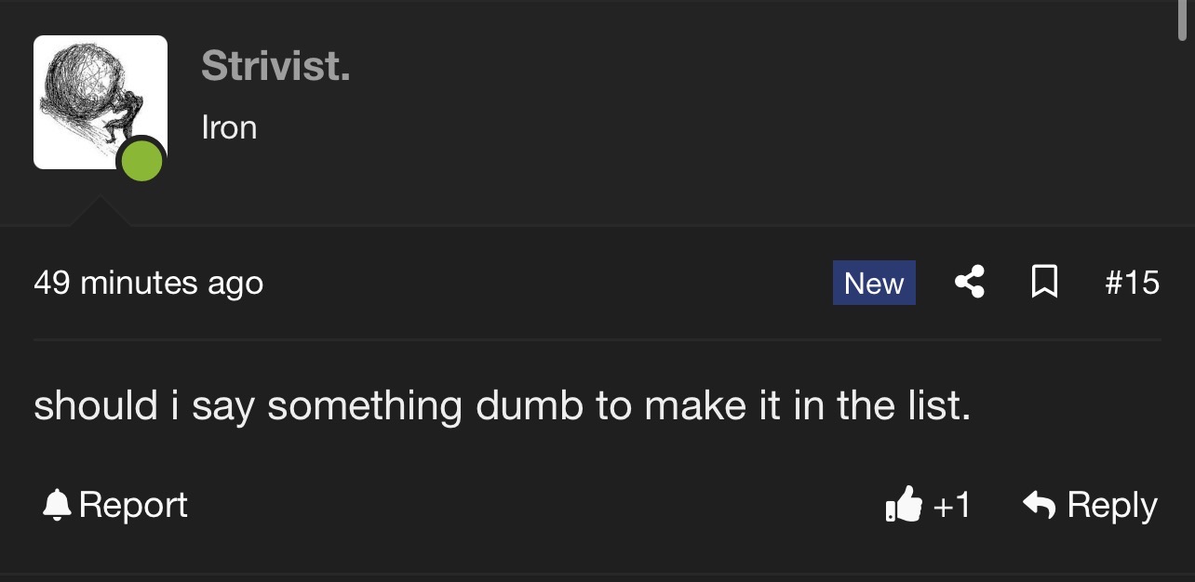1195x582 pixels.
Task: Click the bell icon beside Report
Action: pyautogui.click(x=58, y=505)
